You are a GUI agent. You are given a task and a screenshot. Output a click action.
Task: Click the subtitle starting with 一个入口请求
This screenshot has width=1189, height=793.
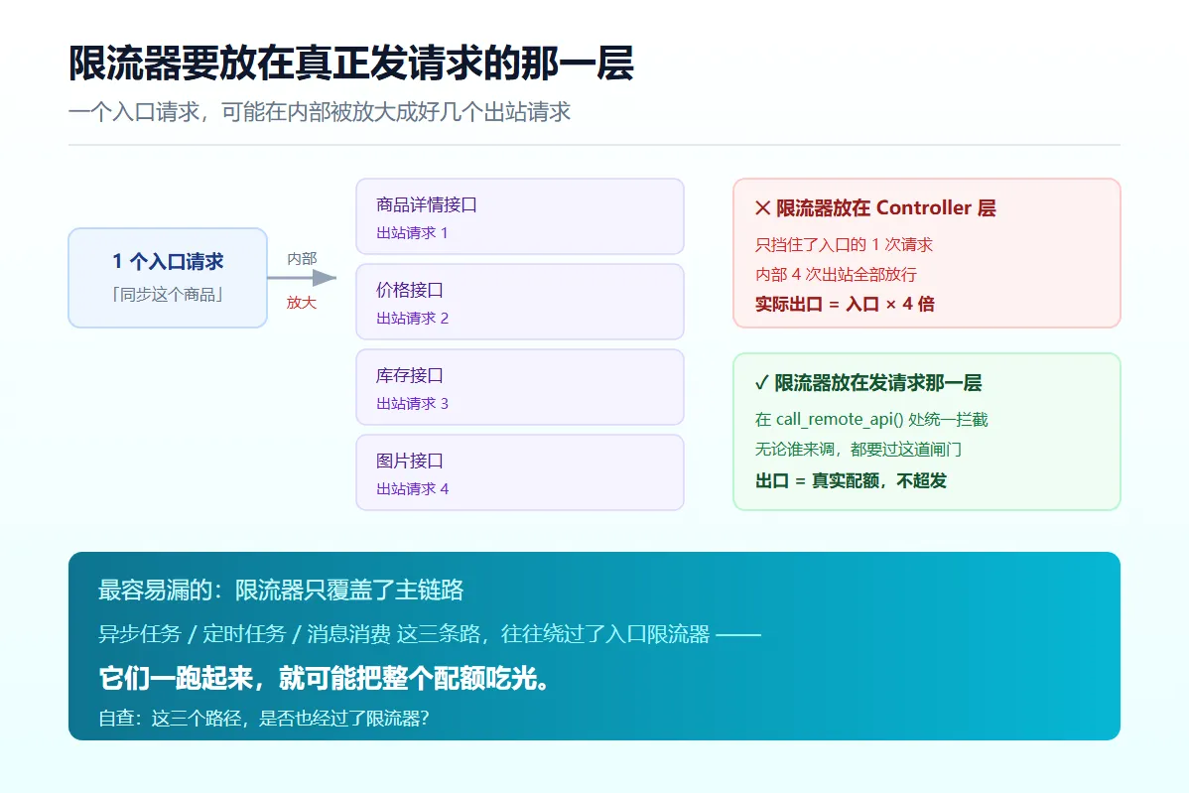[320, 112]
